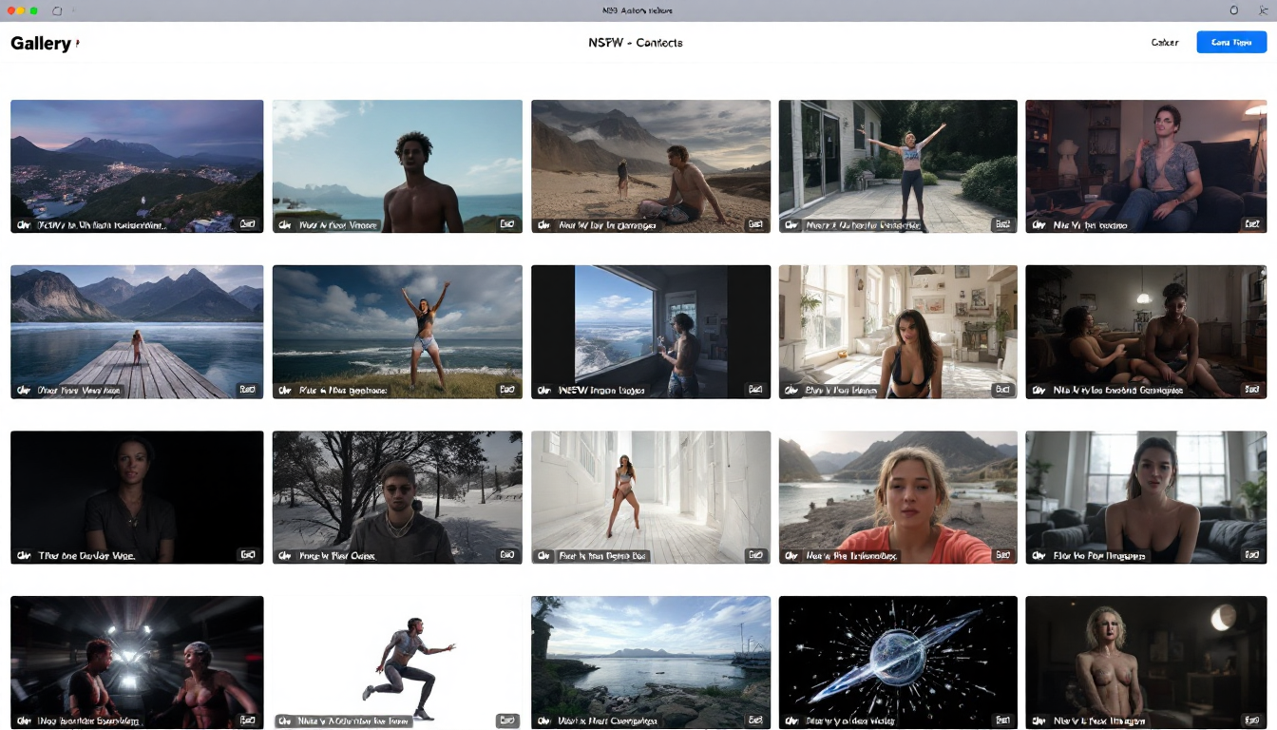Select the NSFW - Contents header
1277x730 pixels.
[x=635, y=43]
